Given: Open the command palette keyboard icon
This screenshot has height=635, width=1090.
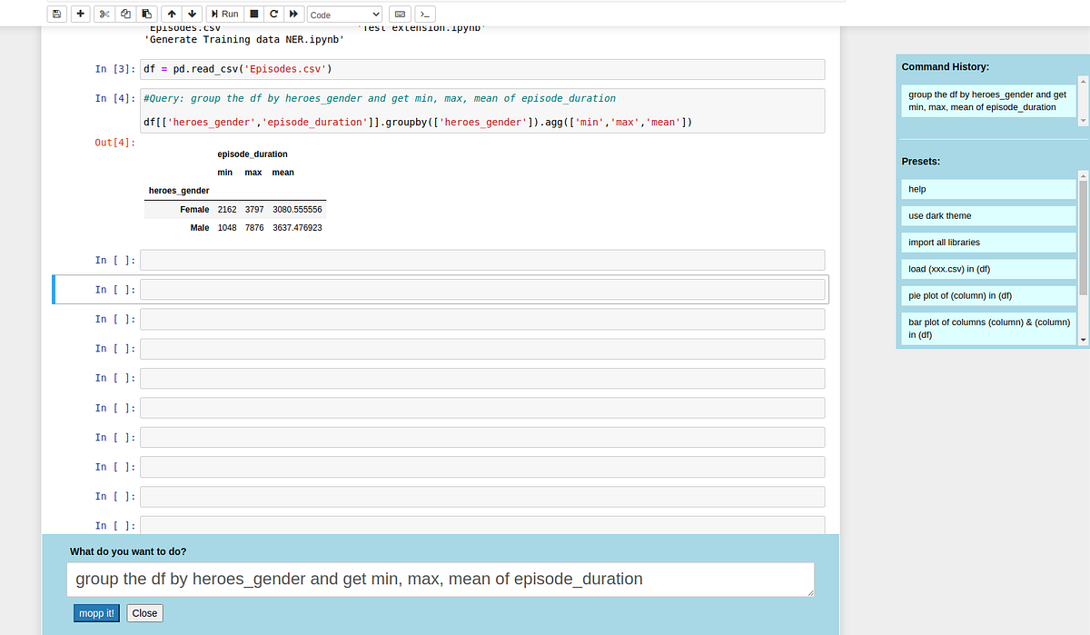Looking at the screenshot, I should [400, 14].
